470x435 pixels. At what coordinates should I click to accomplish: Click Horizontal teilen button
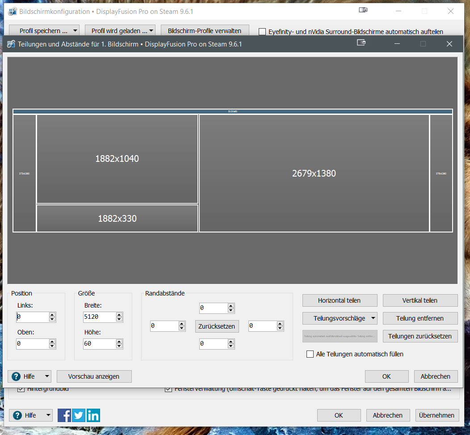340,300
